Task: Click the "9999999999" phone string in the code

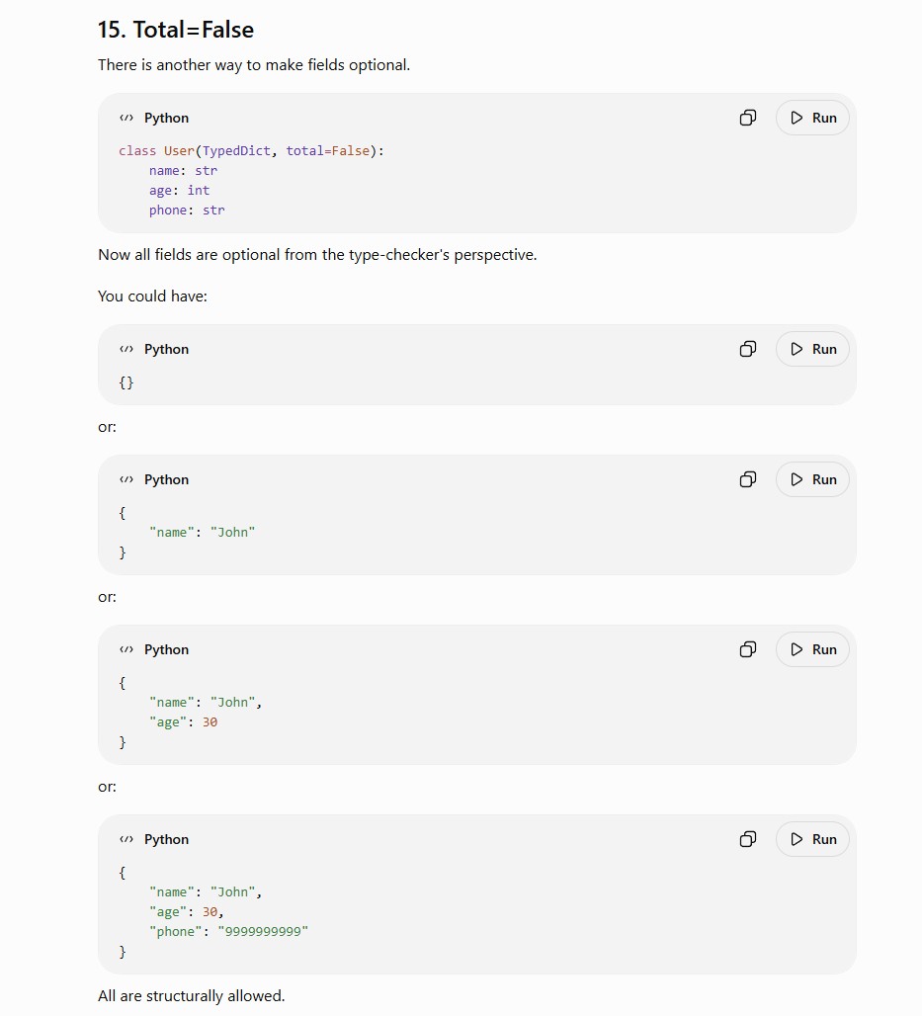Action: 263,931
